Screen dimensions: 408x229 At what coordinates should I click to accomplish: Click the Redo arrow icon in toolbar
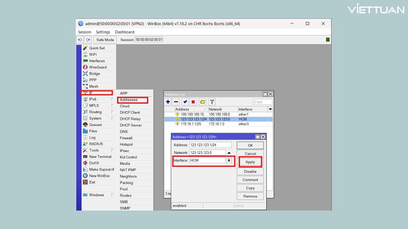(x=88, y=40)
